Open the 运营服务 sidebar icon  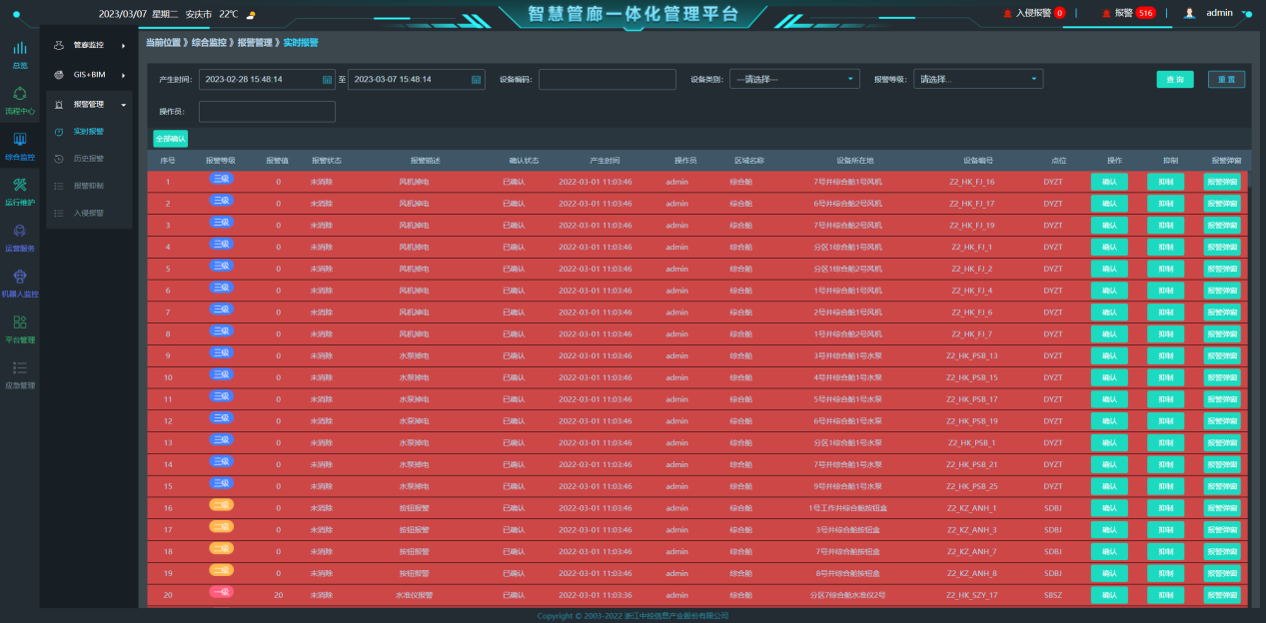pyautogui.click(x=20, y=231)
